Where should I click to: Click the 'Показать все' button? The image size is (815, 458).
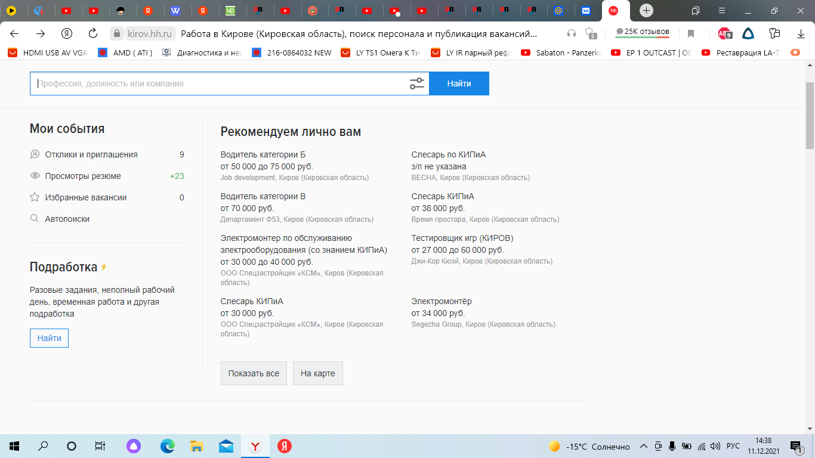254,373
